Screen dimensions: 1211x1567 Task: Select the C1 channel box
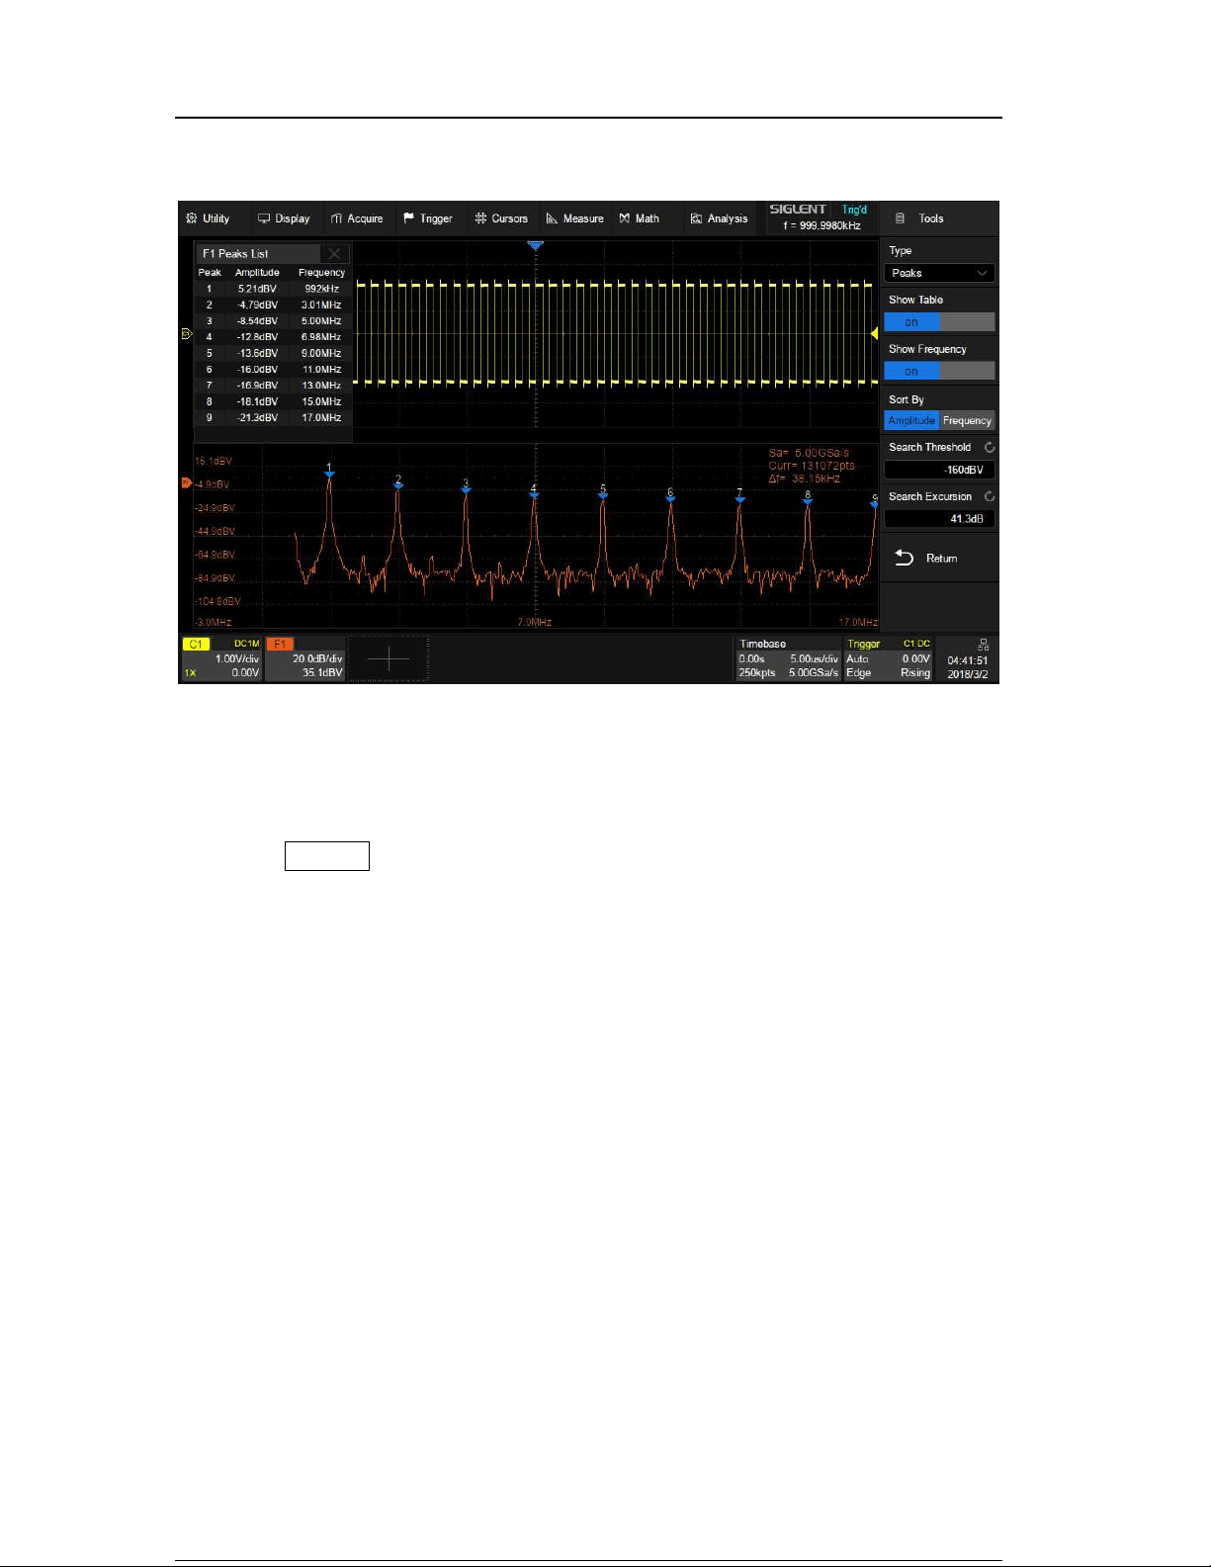[x=222, y=658]
